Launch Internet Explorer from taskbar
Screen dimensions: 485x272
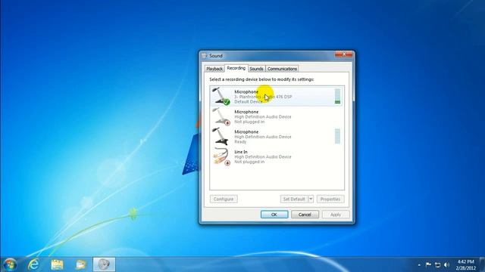(x=33, y=264)
